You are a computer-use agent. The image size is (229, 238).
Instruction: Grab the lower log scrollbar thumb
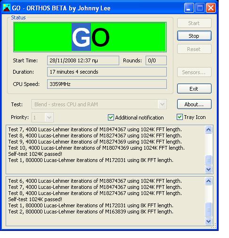(x=208, y=210)
